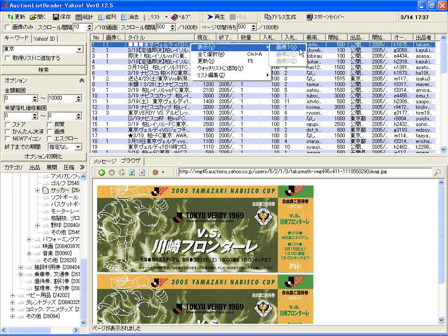Viewport: 448px width, 336px height.
Task: Open the メッセージ tab
Action: pyautogui.click(x=105, y=161)
